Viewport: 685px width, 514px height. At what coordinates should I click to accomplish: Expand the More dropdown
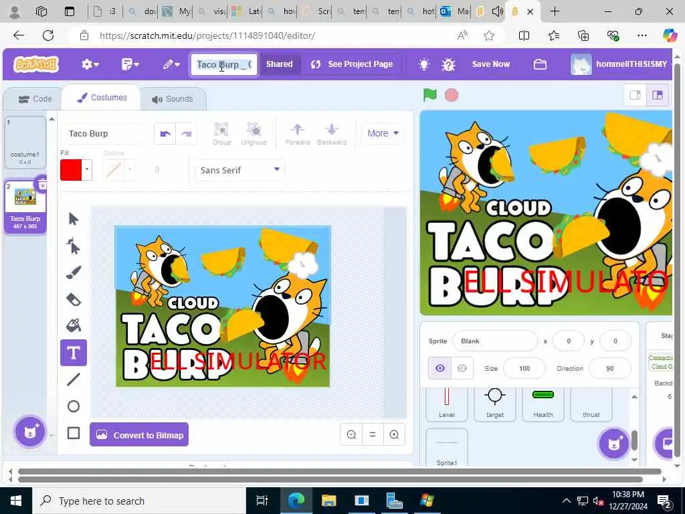(x=383, y=133)
